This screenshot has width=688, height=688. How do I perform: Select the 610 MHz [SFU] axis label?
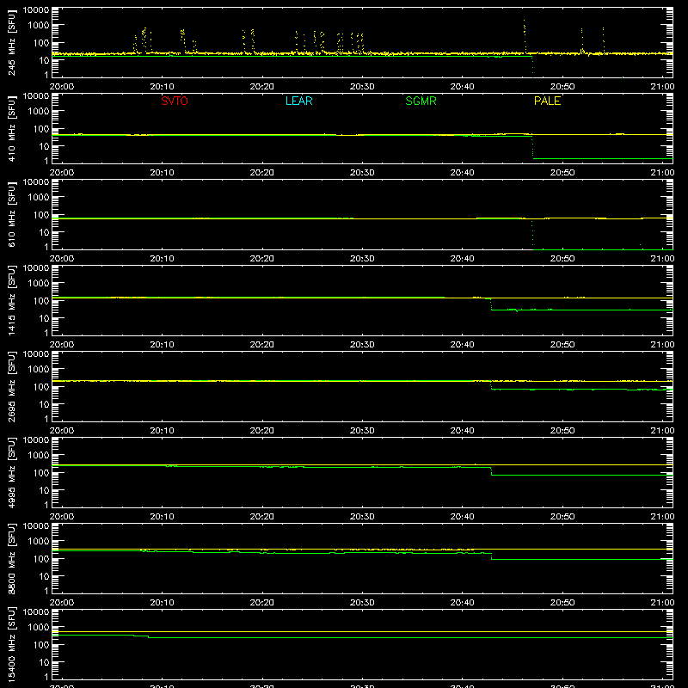(12, 215)
